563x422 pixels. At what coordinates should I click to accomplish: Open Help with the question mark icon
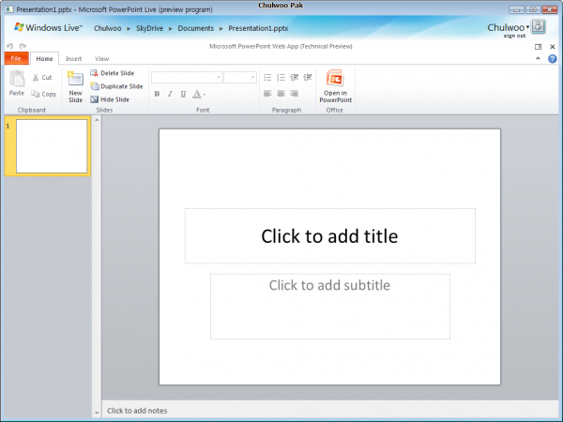coord(553,58)
